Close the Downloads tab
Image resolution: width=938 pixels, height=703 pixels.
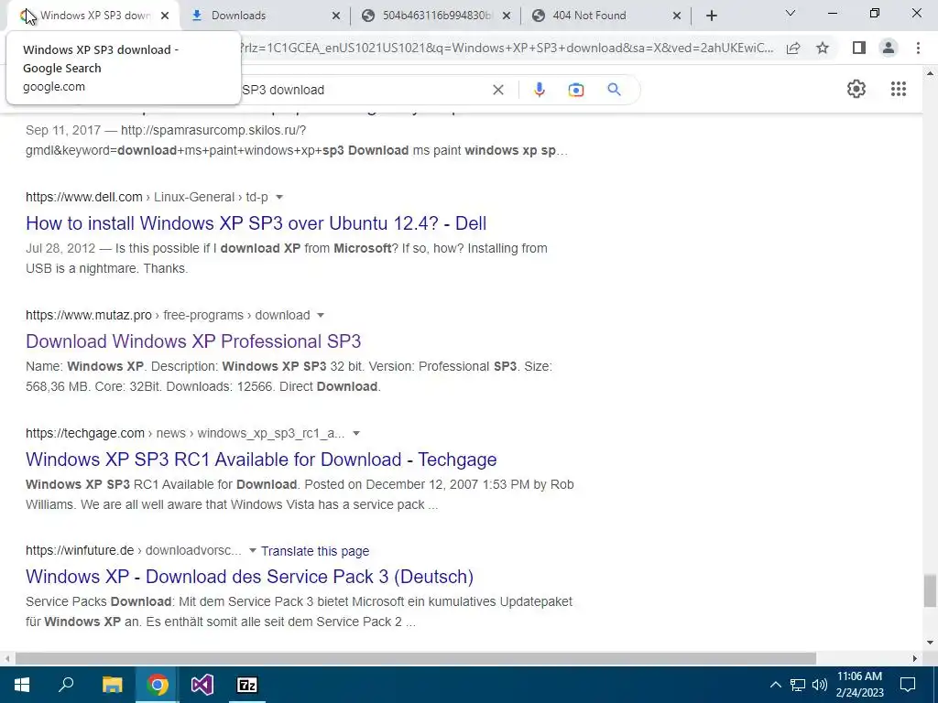(336, 16)
